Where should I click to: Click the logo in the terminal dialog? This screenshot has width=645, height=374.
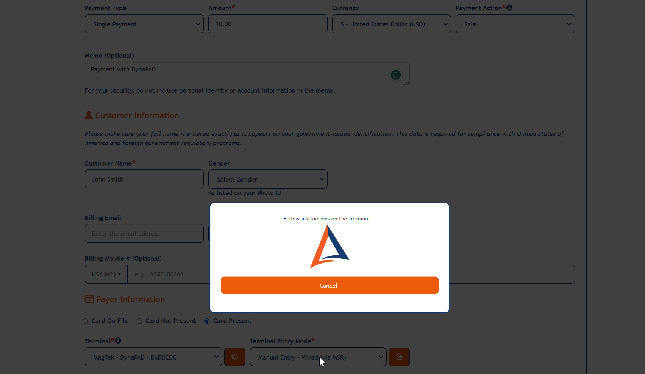[330, 247]
